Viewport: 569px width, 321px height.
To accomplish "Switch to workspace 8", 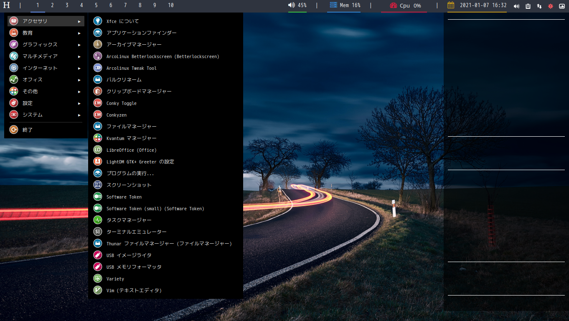I will (140, 5).
